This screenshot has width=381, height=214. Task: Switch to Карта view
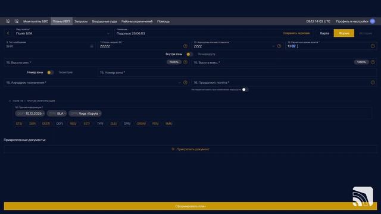coord(324,33)
